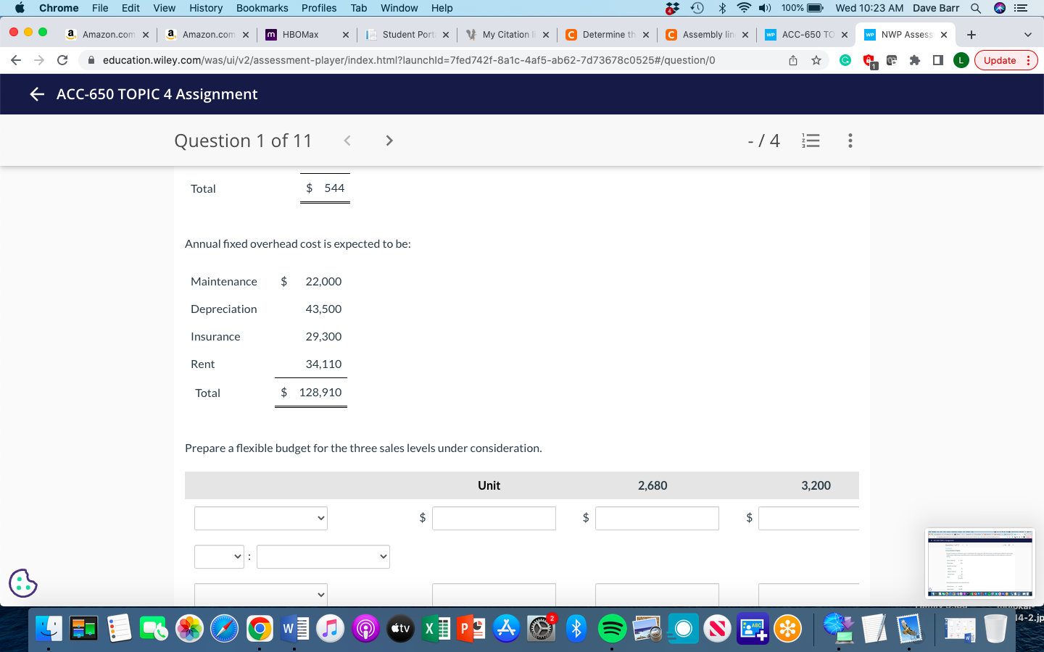The image size is (1044, 652).
Task: Launch Excel from the Dock
Action: click(x=436, y=629)
